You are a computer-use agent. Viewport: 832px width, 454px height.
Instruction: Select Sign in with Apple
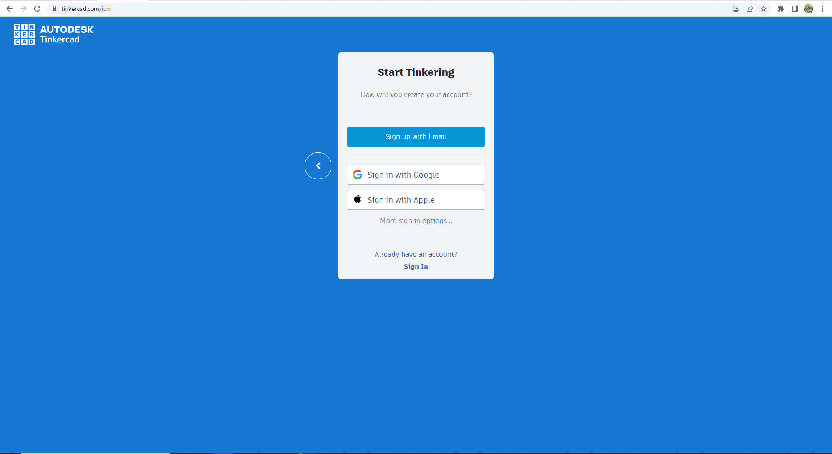(x=416, y=199)
